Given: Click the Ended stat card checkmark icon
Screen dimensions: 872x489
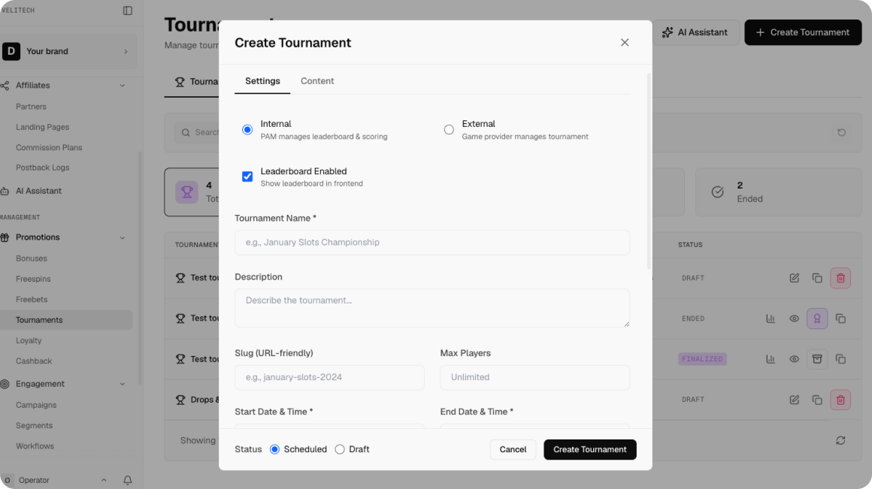Looking at the screenshot, I should pos(717,192).
